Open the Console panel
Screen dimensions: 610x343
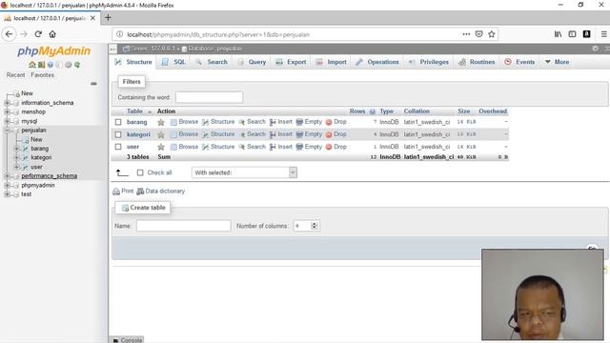[x=127, y=340]
